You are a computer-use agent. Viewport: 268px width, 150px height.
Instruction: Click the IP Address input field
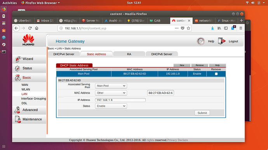point(120,100)
